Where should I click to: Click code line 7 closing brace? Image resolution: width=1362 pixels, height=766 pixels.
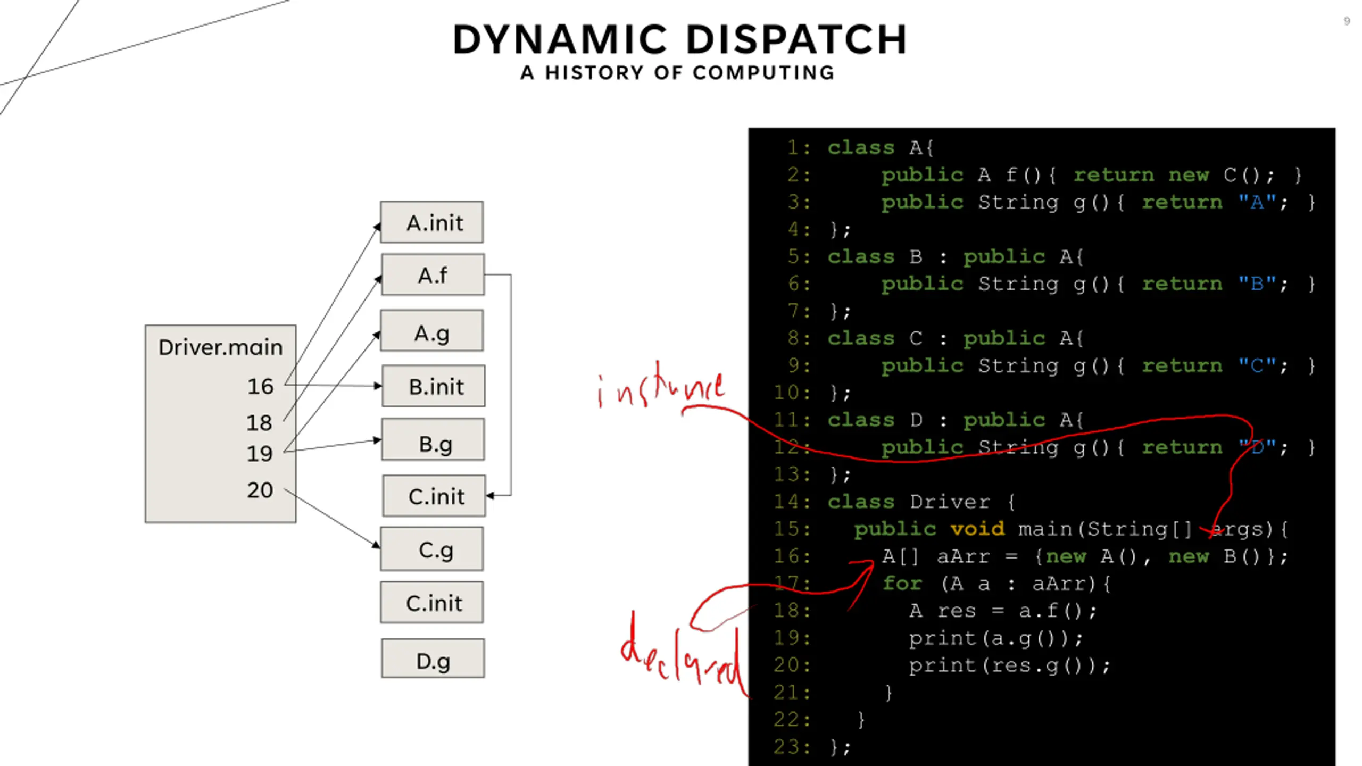[x=819, y=311]
